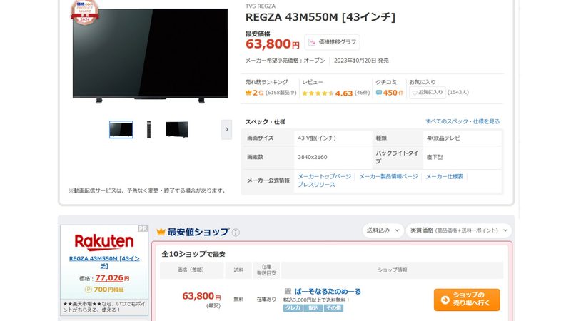
Task: Click the その他 payment tag
Action: point(333,308)
